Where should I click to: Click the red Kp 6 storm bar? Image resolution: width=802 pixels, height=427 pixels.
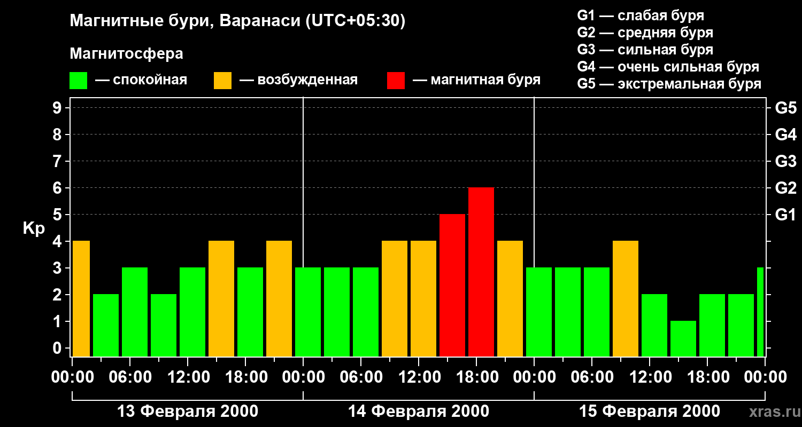point(481,272)
